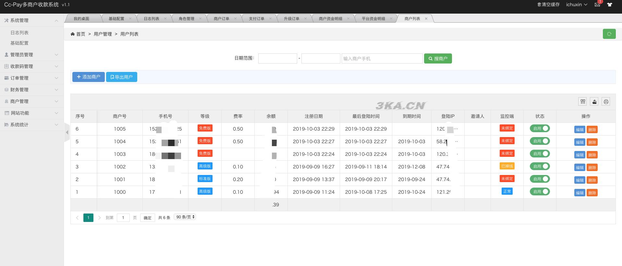Open 基础配置 in the sidebar
This screenshot has height=266, width=622.
19,43
